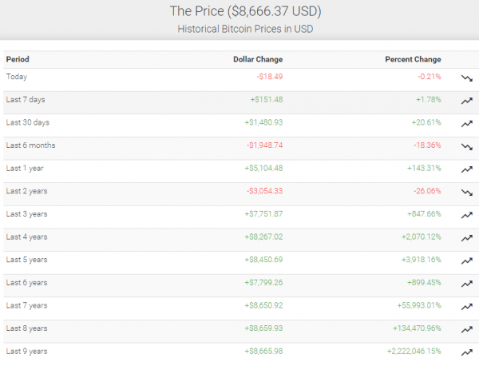Click the +$8,450.69 dollar change value

[x=263, y=260]
